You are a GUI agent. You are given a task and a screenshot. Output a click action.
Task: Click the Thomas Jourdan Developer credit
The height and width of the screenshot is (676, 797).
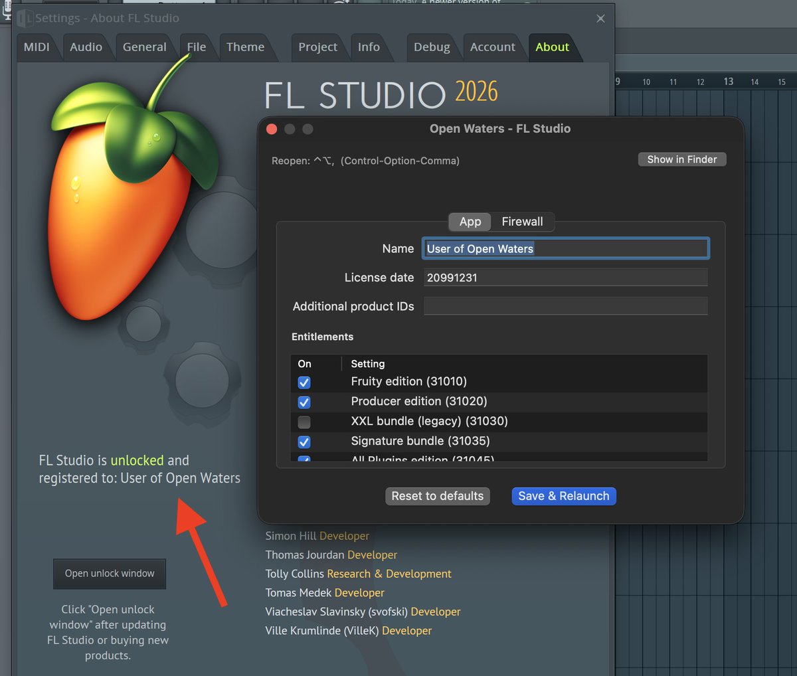[x=331, y=554]
